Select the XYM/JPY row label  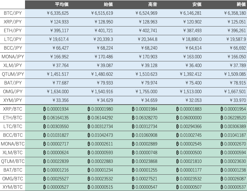pyautogui.click(x=13, y=100)
